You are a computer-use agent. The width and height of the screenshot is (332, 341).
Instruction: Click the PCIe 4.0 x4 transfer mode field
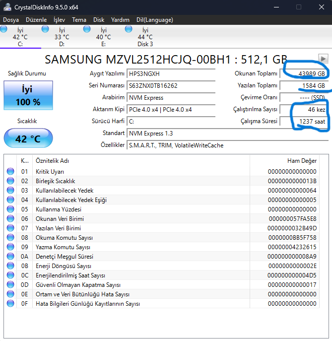tap(171, 109)
